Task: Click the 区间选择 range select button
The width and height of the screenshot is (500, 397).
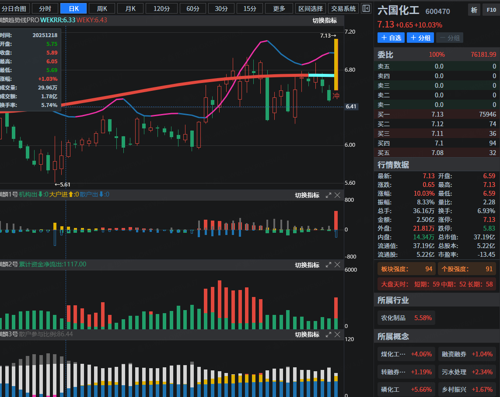Action: tap(311, 8)
